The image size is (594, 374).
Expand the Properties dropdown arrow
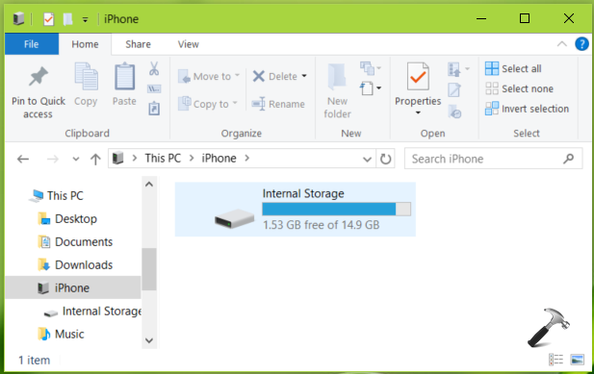click(418, 112)
